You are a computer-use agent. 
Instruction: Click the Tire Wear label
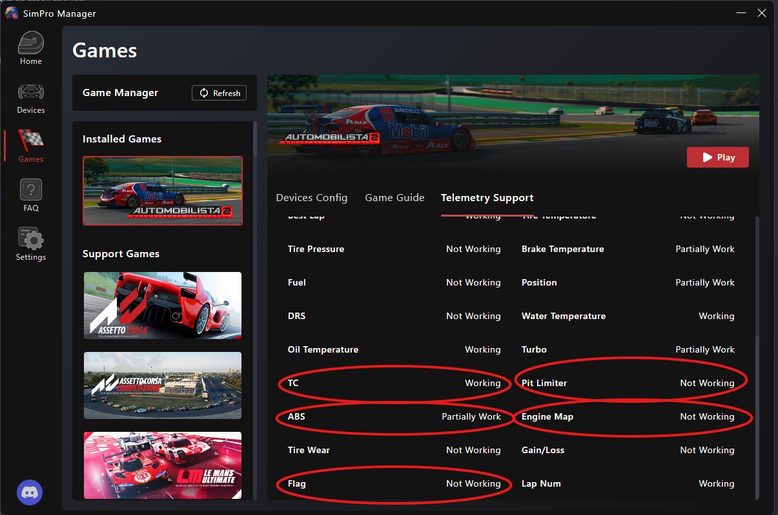309,450
